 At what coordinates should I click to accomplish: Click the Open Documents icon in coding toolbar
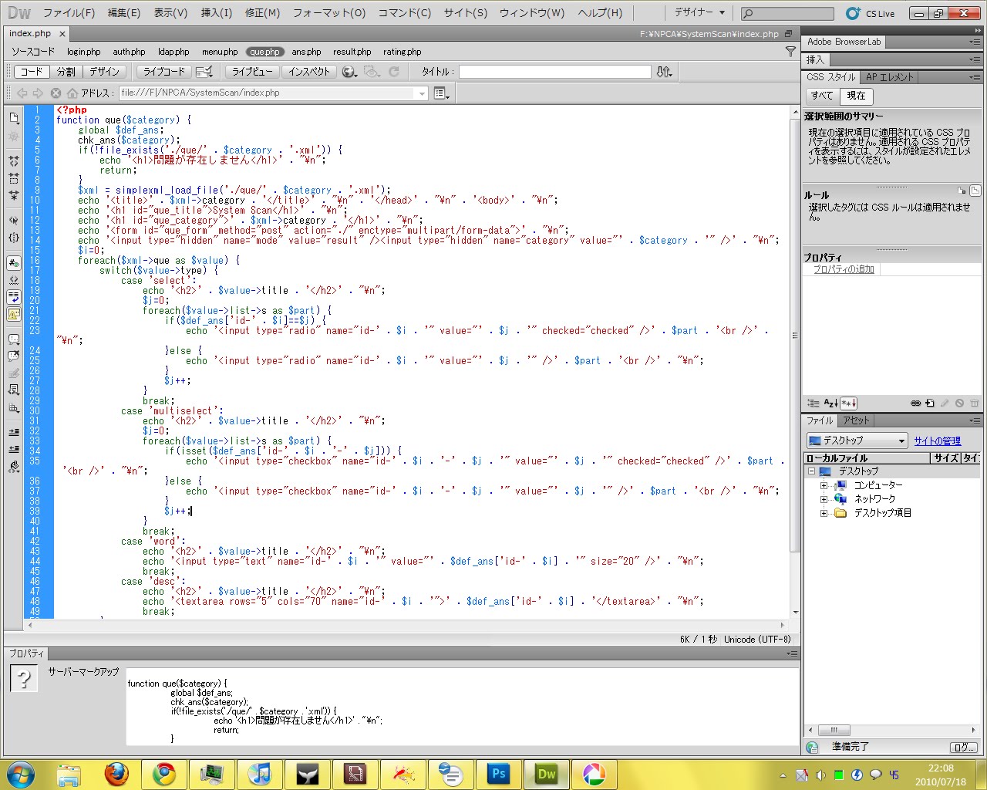pyautogui.click(x=14, y=118)
